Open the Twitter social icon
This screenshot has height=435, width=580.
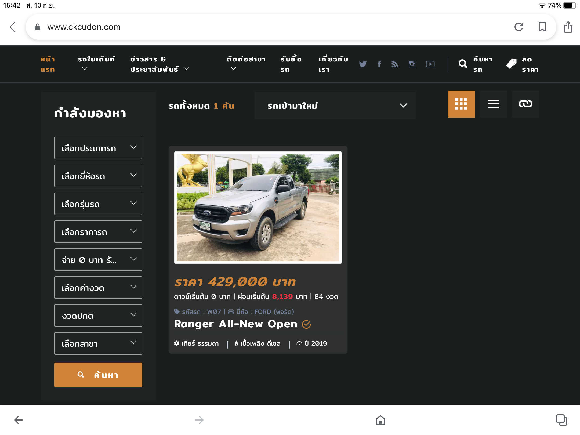pos(363,64)
